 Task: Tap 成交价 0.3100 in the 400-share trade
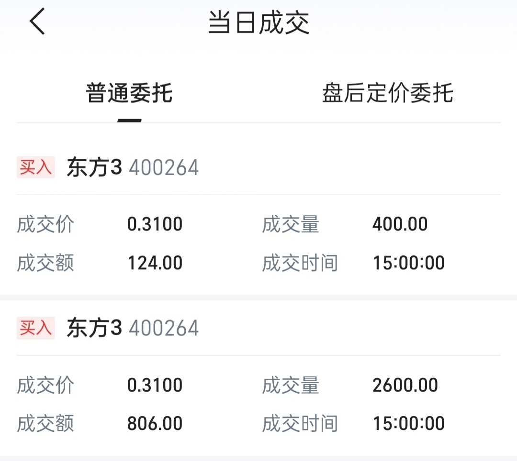[x=155, y=224]
